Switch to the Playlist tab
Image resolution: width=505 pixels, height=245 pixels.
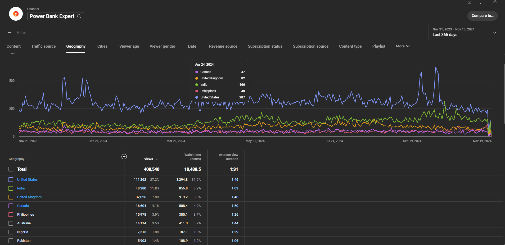379,46
